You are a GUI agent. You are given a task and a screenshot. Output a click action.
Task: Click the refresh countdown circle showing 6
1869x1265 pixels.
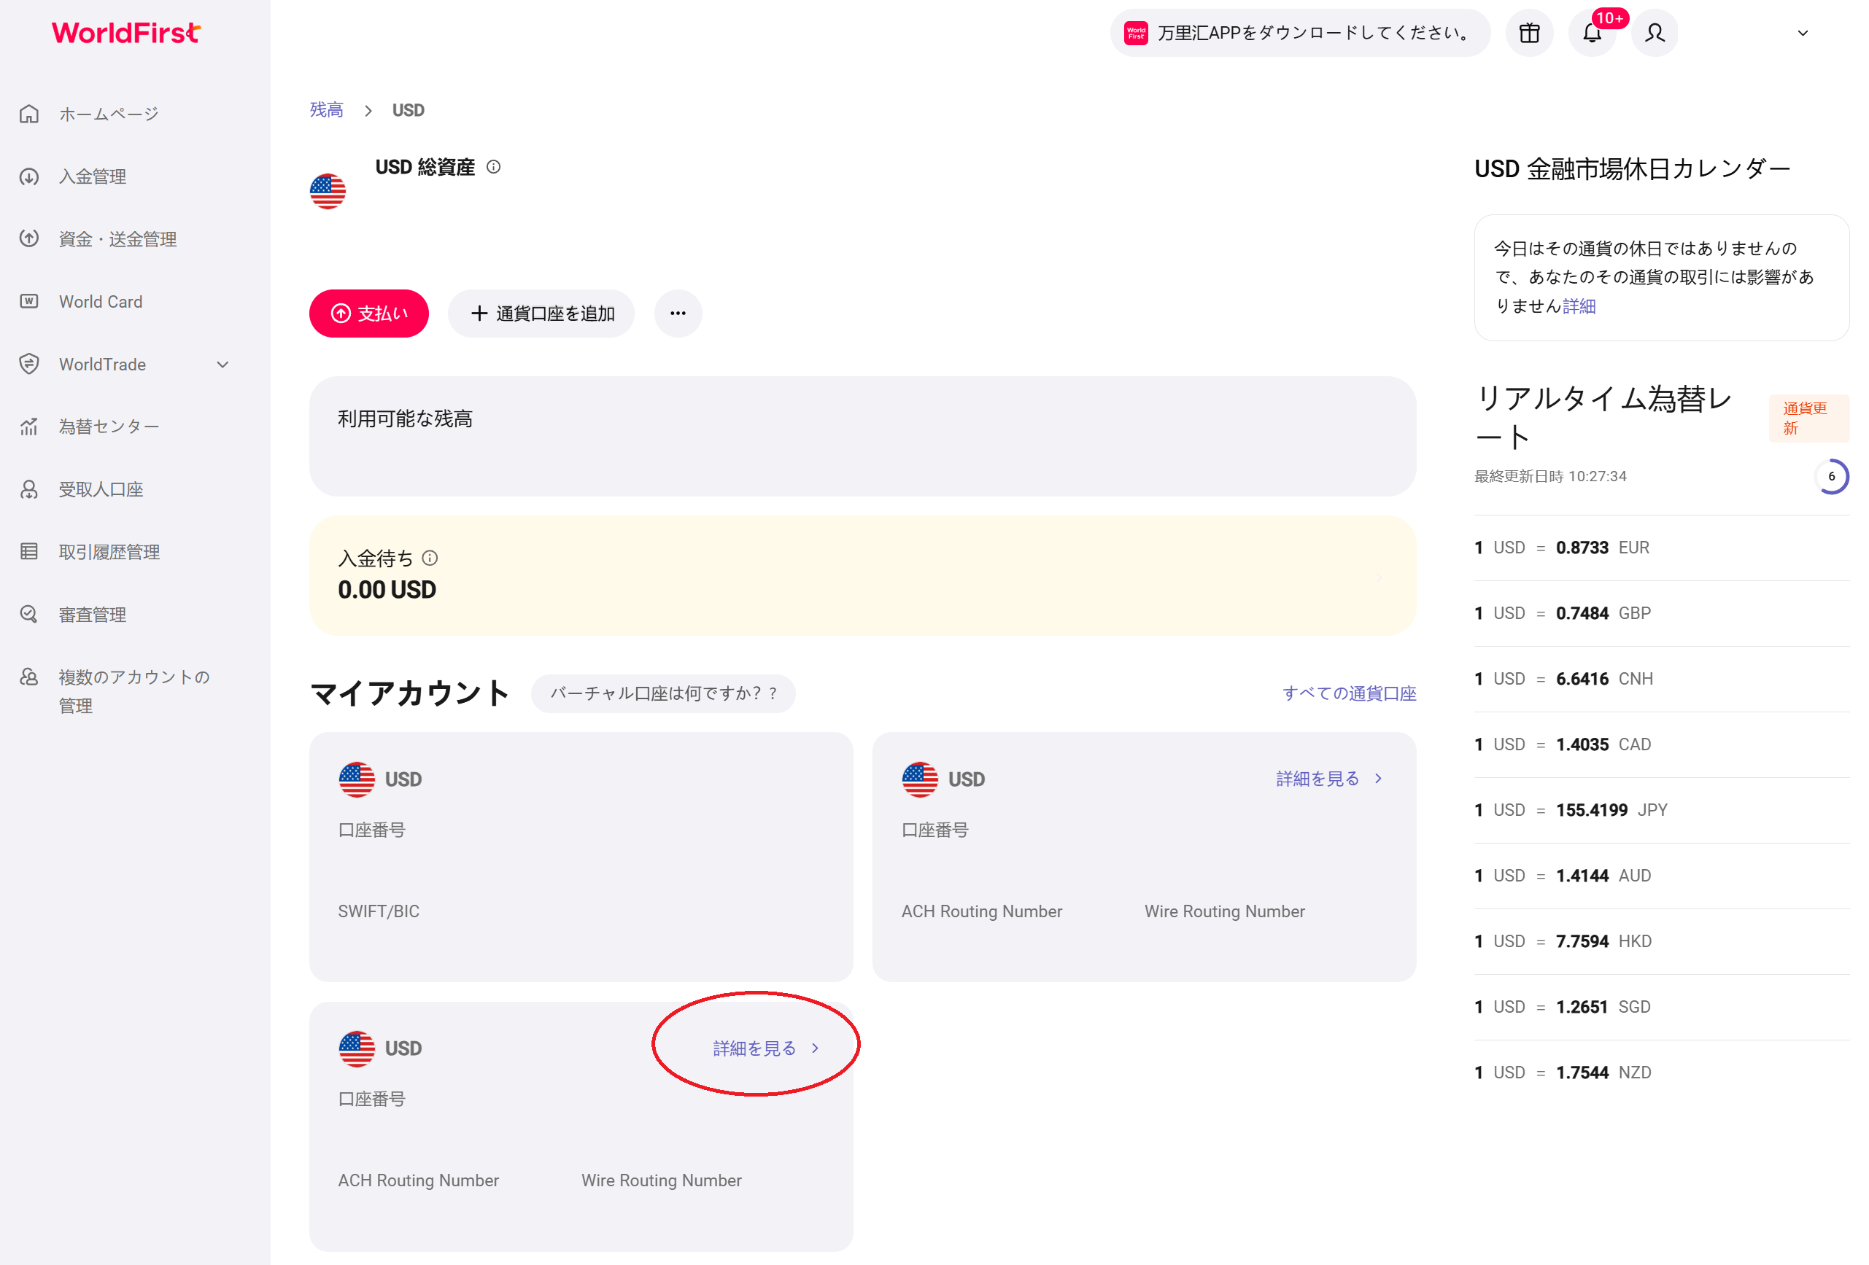click(1831, 476)
